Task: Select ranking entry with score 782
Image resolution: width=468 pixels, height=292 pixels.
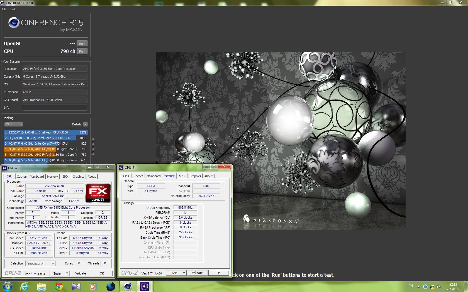Action: (x=46, y=155)
